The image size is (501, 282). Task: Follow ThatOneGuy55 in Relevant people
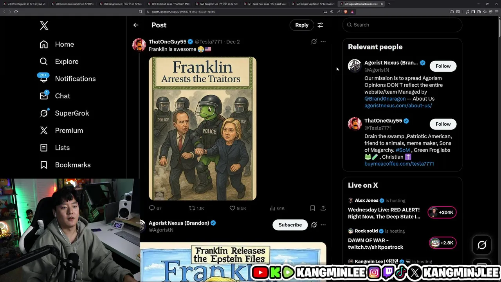(443, 124)
